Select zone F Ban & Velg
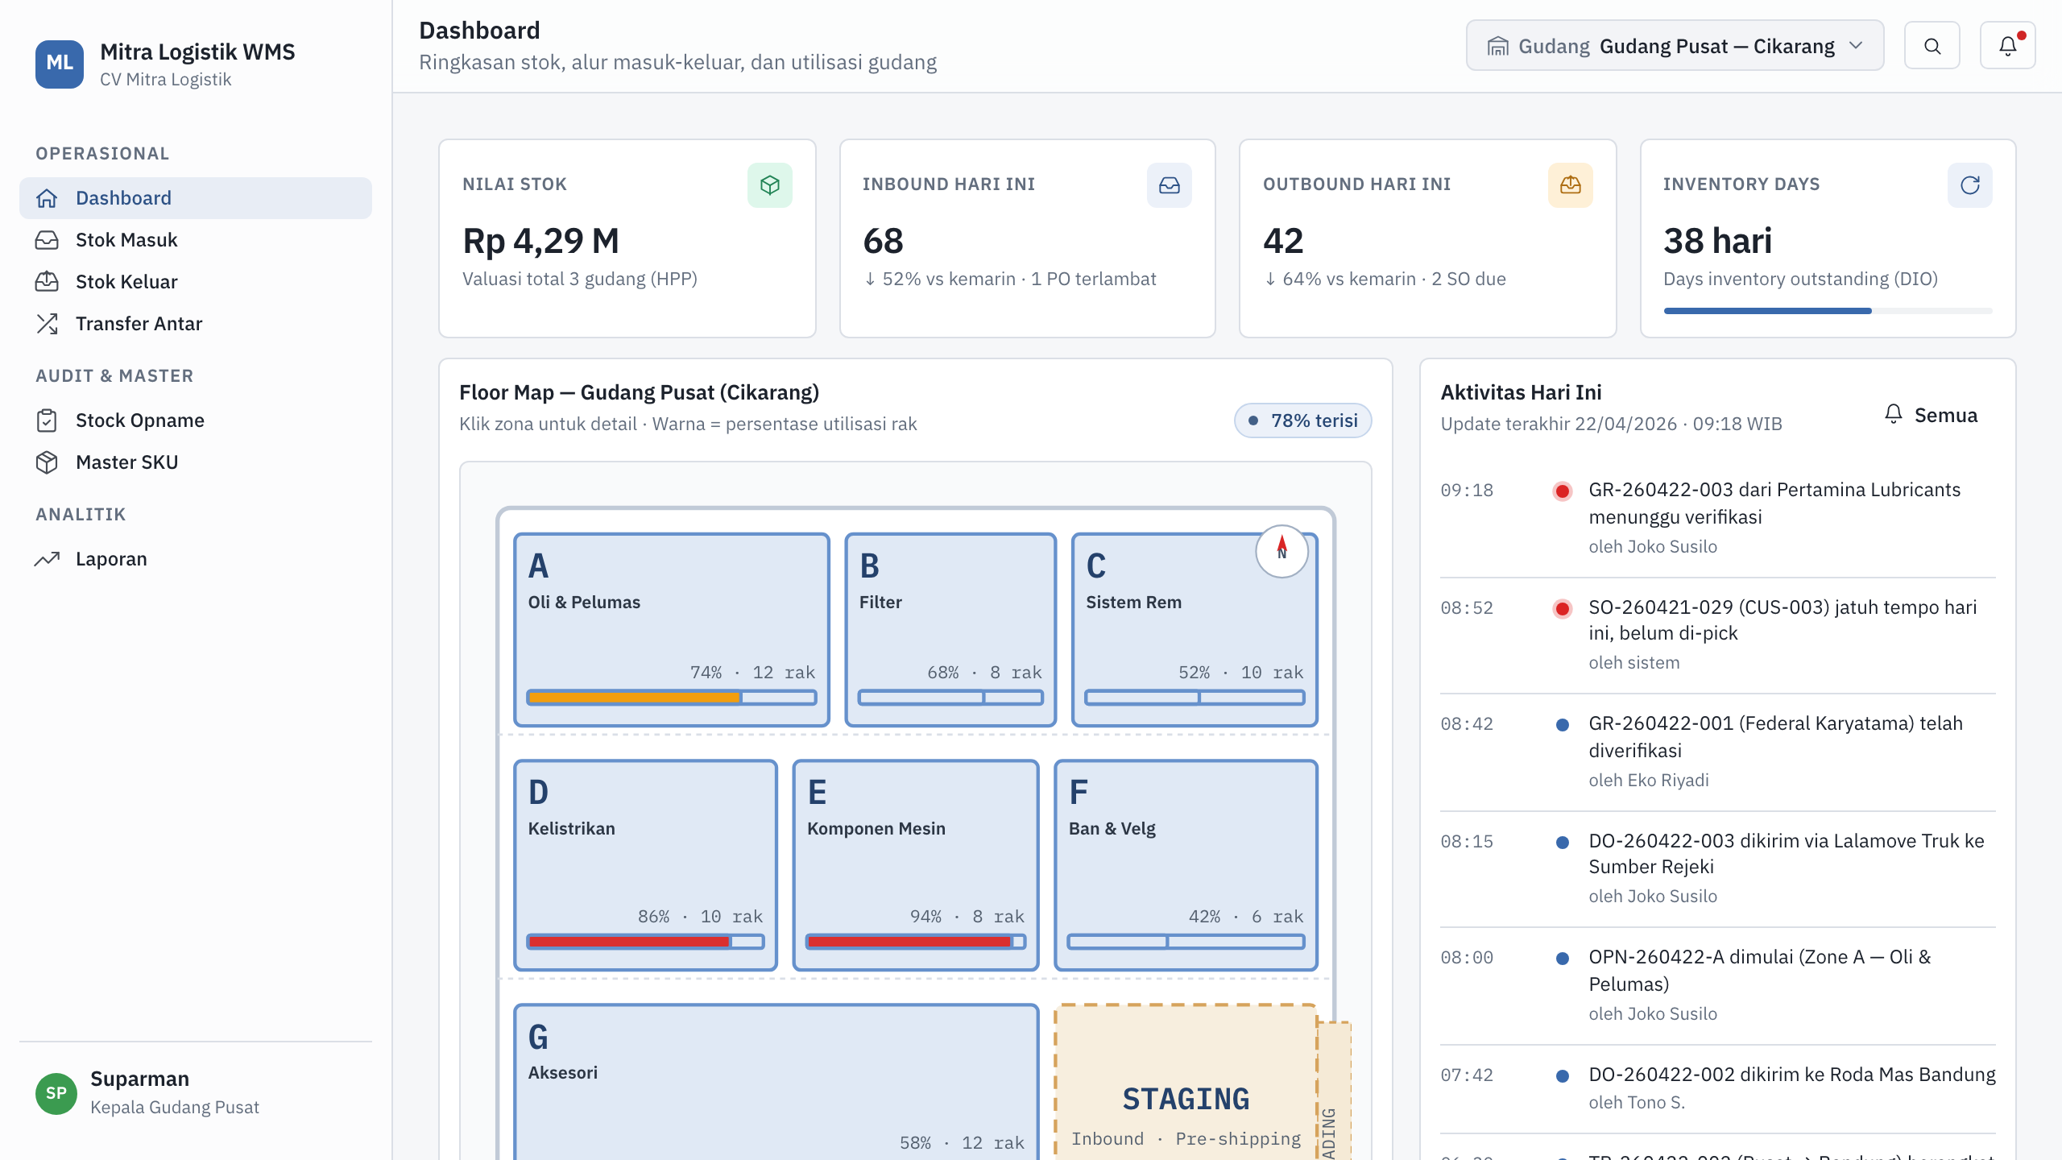 [1186, 865]
